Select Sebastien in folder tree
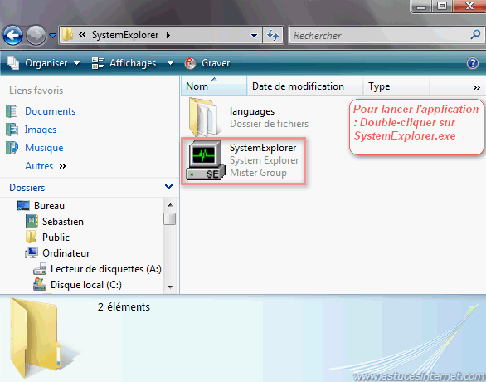Viewport: 486px width, 382px height. (x=63, y=222)
